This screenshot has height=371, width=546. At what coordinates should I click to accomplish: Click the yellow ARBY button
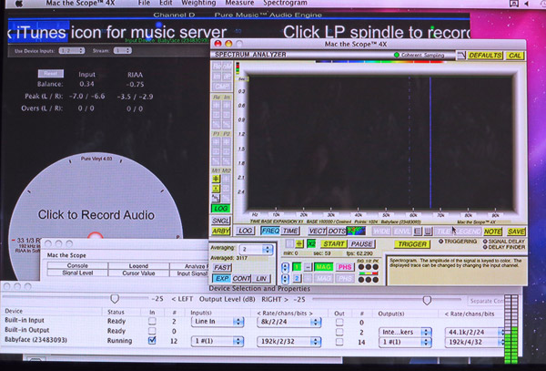click(221, 232)
